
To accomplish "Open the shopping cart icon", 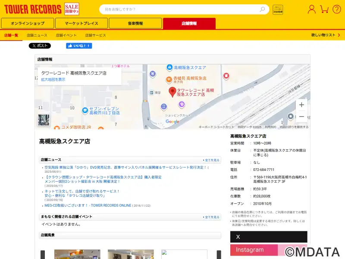I will (324, 9).
